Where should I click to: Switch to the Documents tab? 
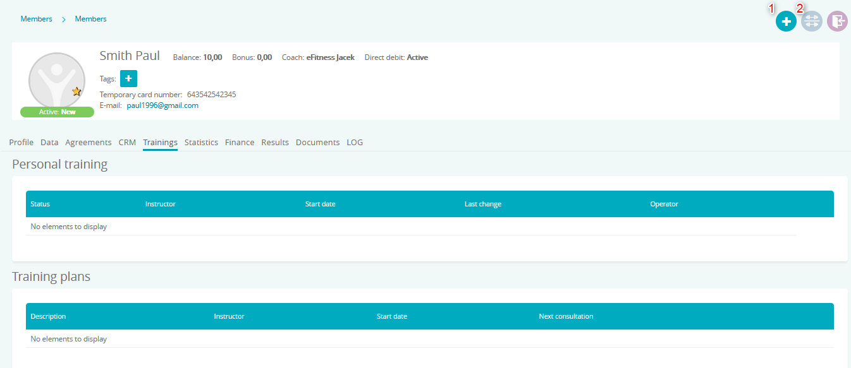pos(318,143)
